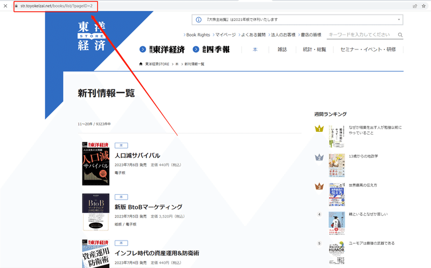431x268 pixels.
Task: Click the 週間ランキング heading
Action: tap(330, 114)
